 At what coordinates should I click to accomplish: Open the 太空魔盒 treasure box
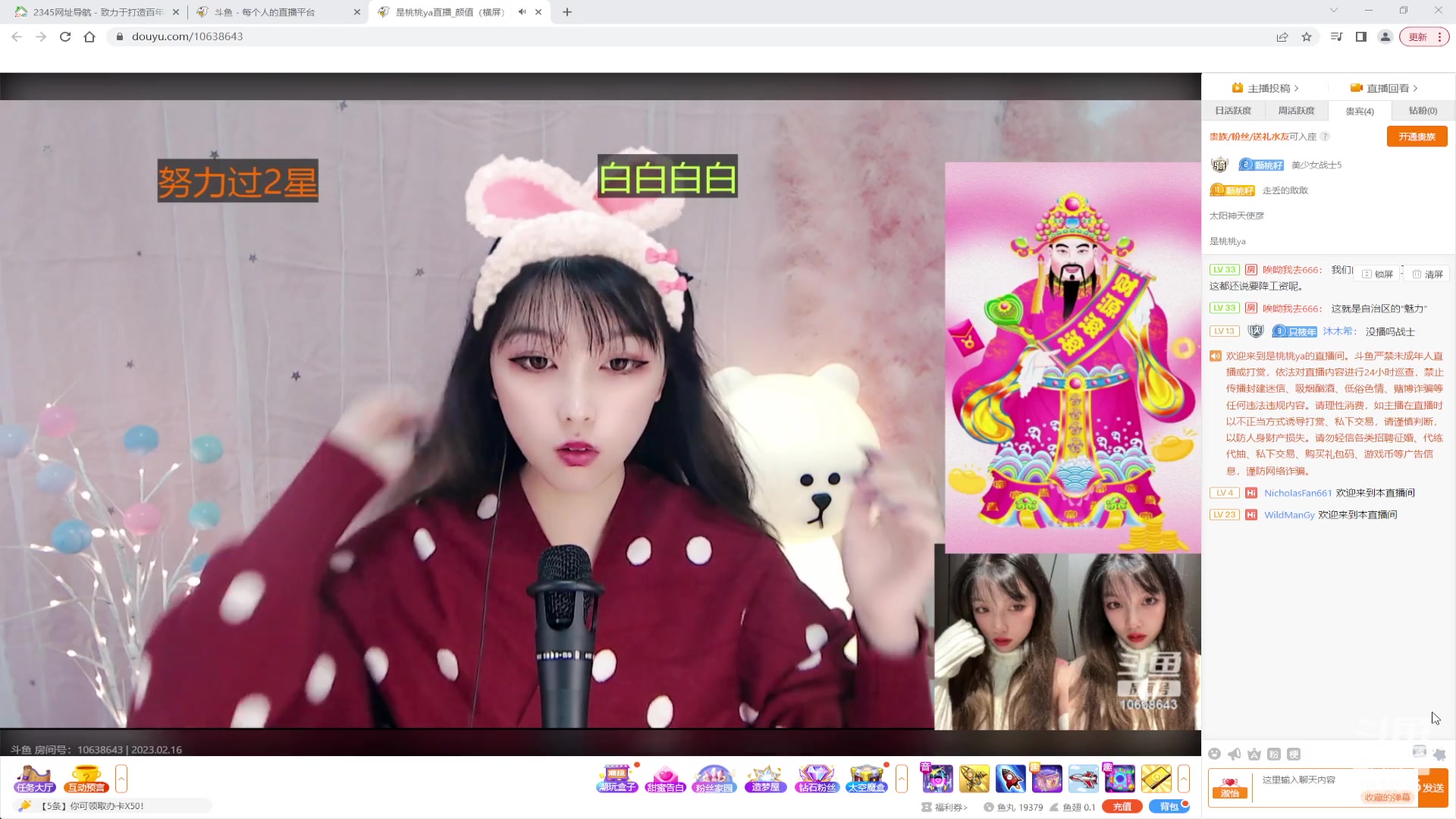click(x=866, y=777)
